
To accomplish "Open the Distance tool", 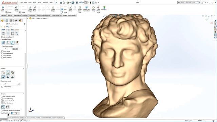I will coord(104,8).
